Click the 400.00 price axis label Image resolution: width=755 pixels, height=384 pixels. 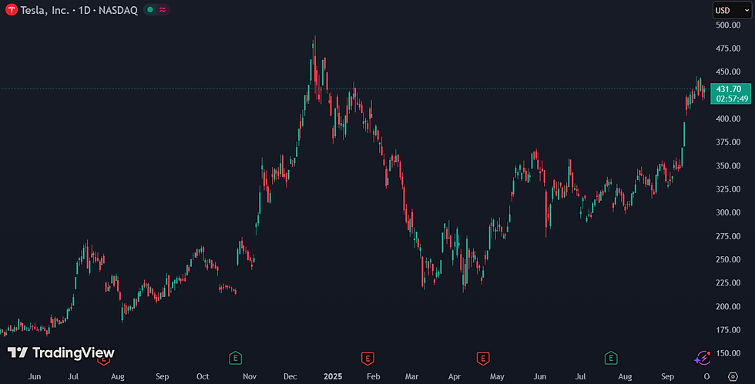728,119
